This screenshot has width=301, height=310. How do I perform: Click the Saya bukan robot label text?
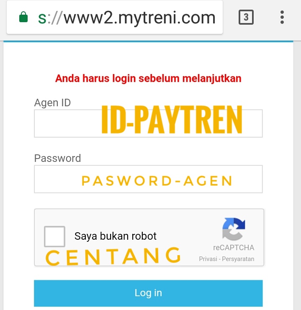pyautogui.click(x=116, y=236)
